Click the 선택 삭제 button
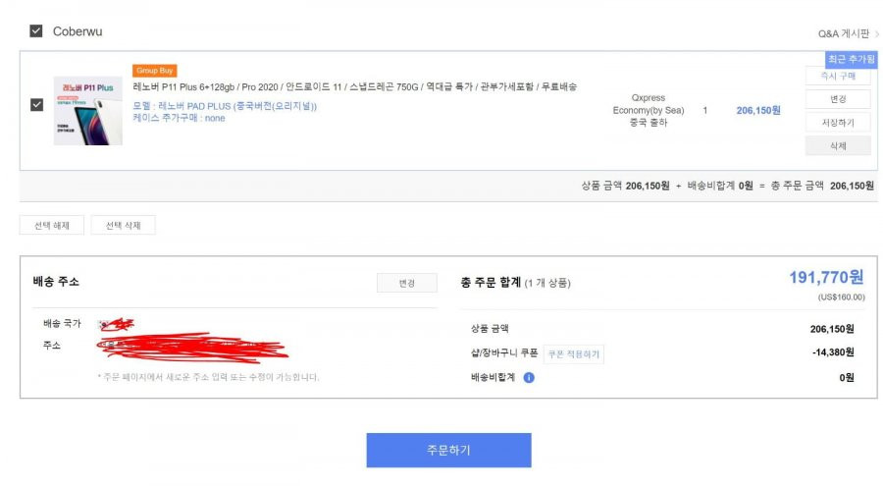This screenshot has width=883, height=486. pyautogui.click(x=123, y=225)
